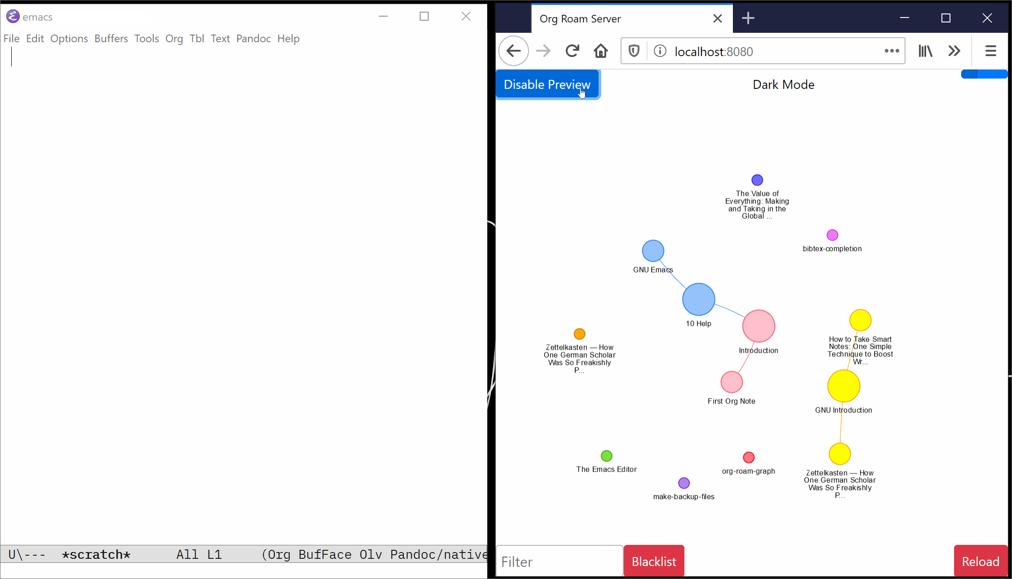The width and height of the screenshot is (1012, 579).
Task: Click the red Blacklist button
Action: 654,561
